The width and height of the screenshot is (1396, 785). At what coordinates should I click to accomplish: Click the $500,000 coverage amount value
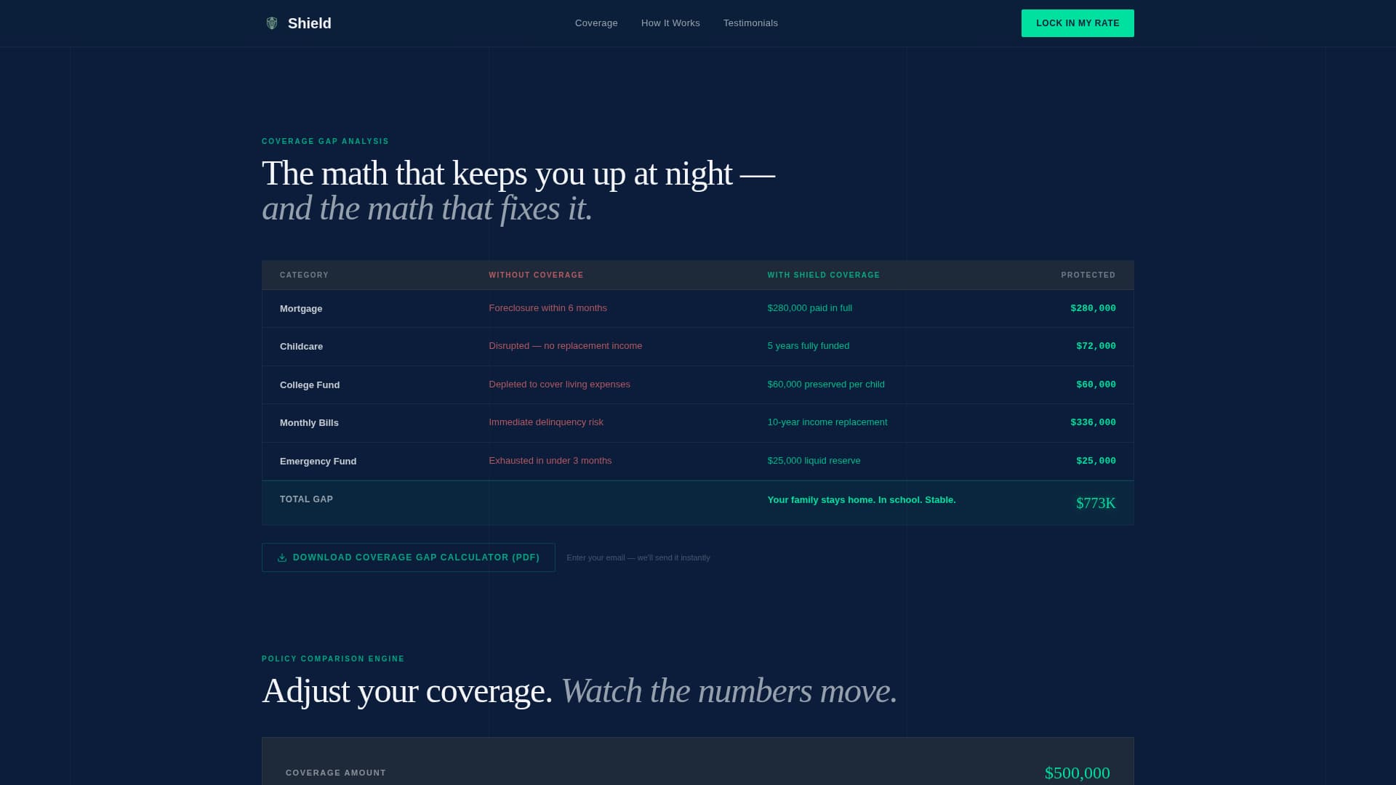point(1077,773)
